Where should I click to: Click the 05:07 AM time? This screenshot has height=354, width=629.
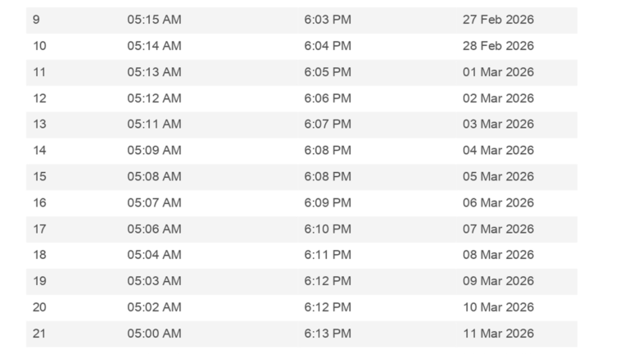(154, 202)
